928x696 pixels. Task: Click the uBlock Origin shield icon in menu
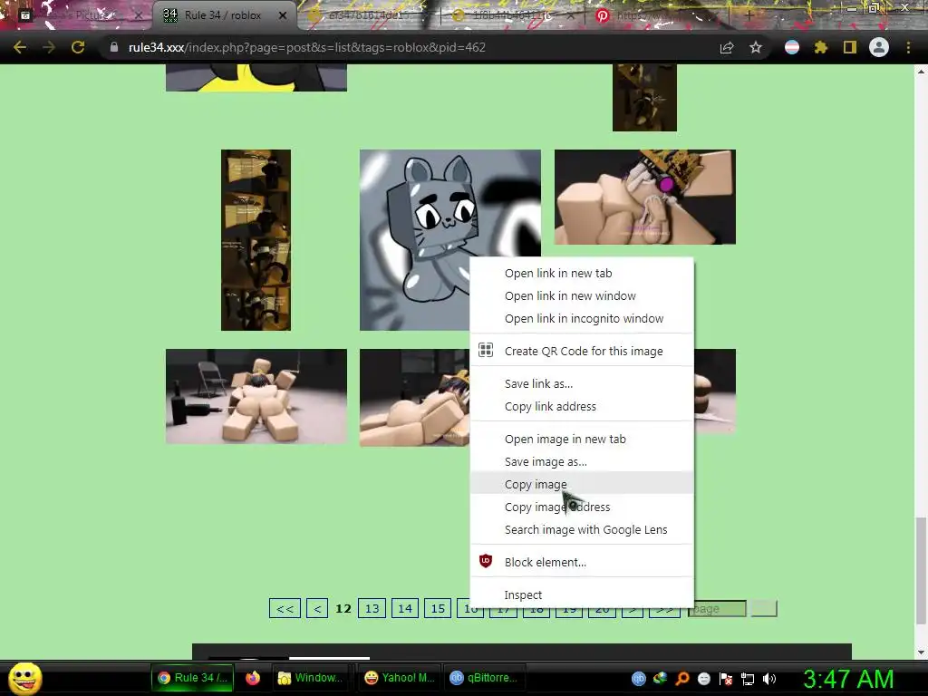(486, 560)
